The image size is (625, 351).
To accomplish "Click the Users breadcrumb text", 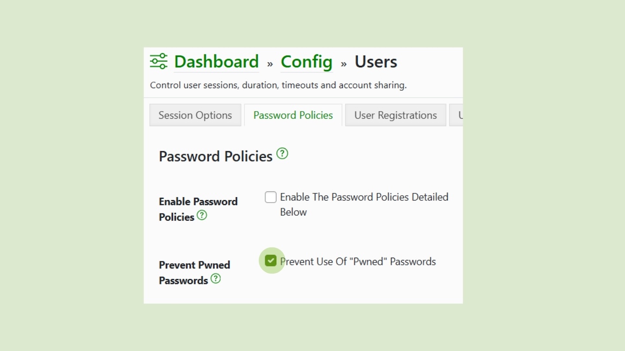I will pos(376,61).
